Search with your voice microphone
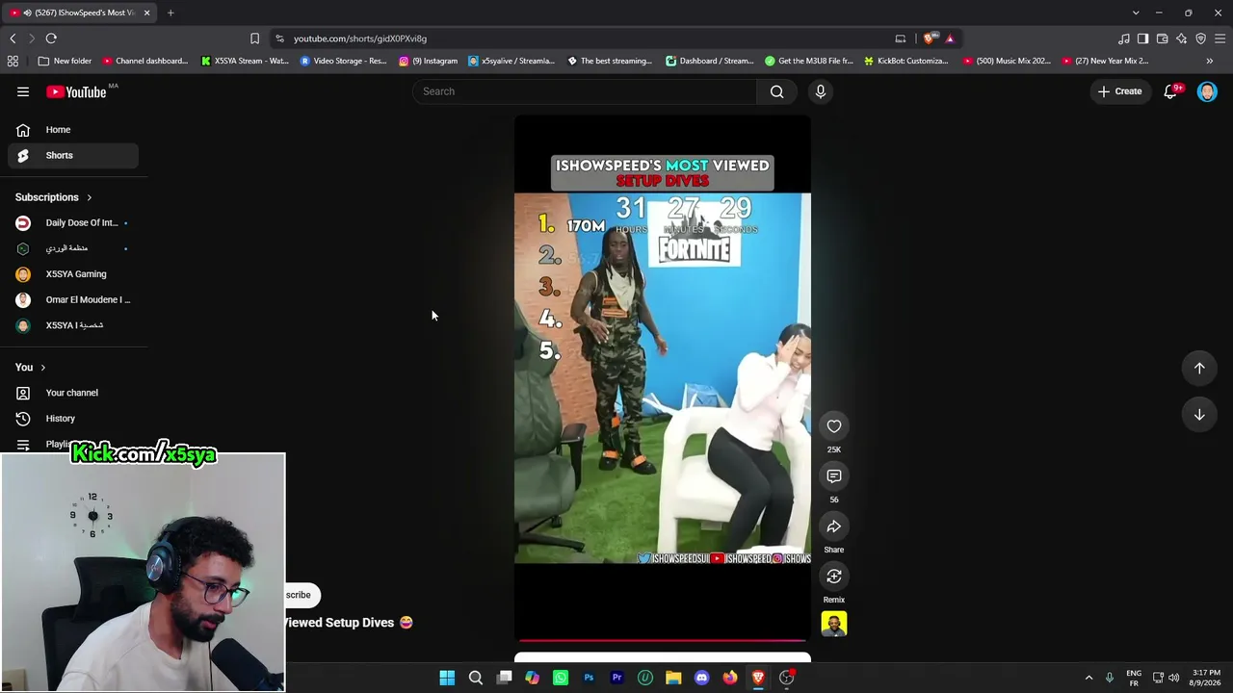The image size is (1233, 693). tap(821, 91)
